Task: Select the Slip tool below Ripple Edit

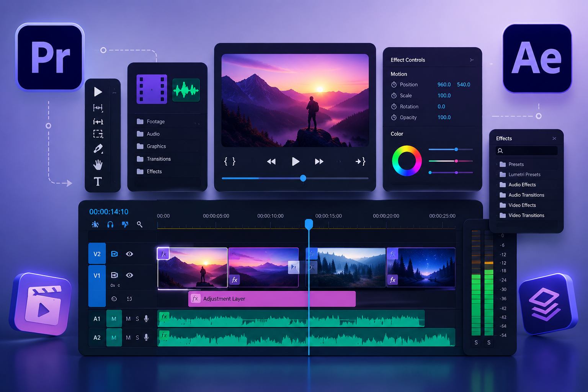Action: pos(98,121)
